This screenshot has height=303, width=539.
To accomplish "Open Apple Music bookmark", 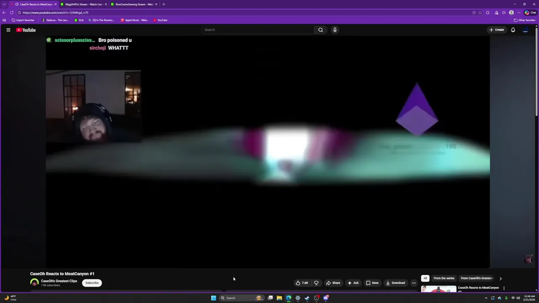I will (x=134, y=20).
